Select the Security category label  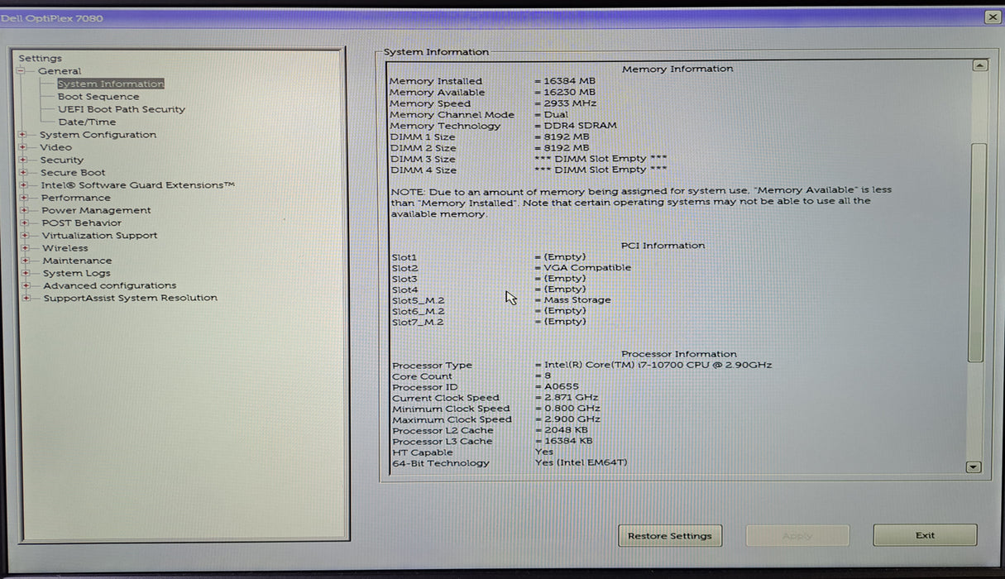point(62,160)
